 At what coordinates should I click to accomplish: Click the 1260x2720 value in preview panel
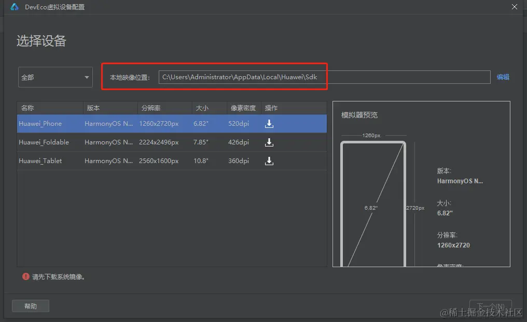(x=453, y=245)
